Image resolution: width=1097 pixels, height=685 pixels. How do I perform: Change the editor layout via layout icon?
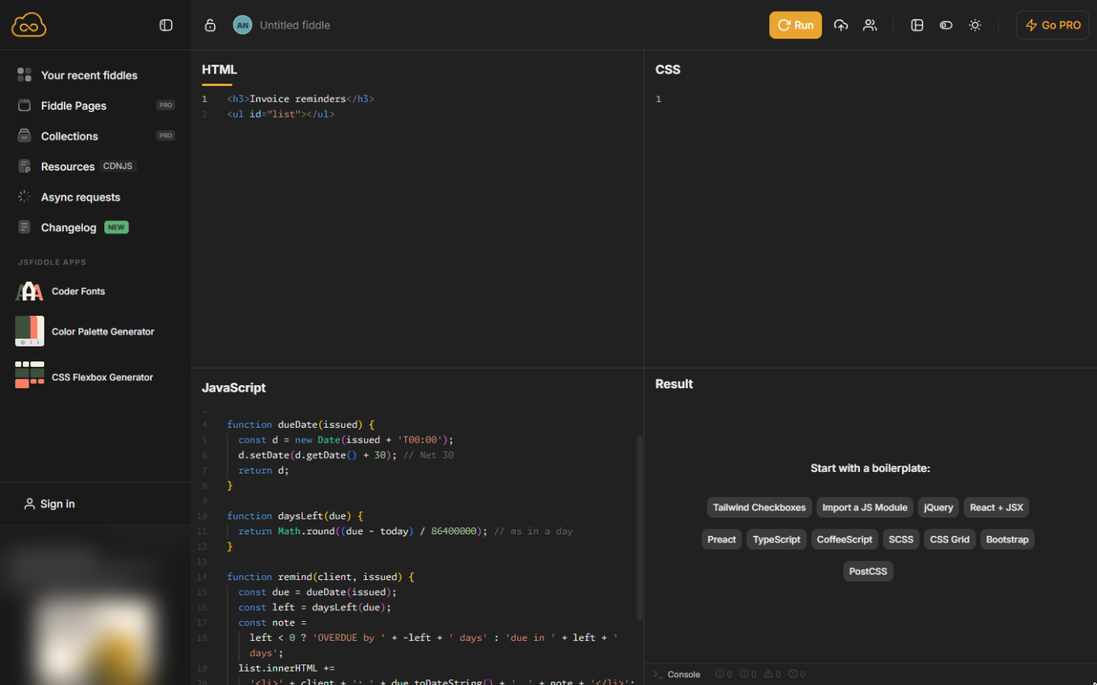pyautogui.click(x=917, y=25)
